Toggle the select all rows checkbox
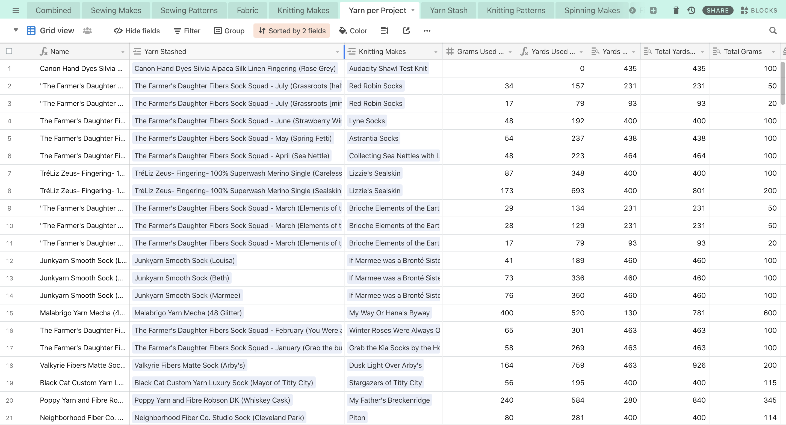The height and width of the screenshot is (425, 786). (x=9, y=51)
